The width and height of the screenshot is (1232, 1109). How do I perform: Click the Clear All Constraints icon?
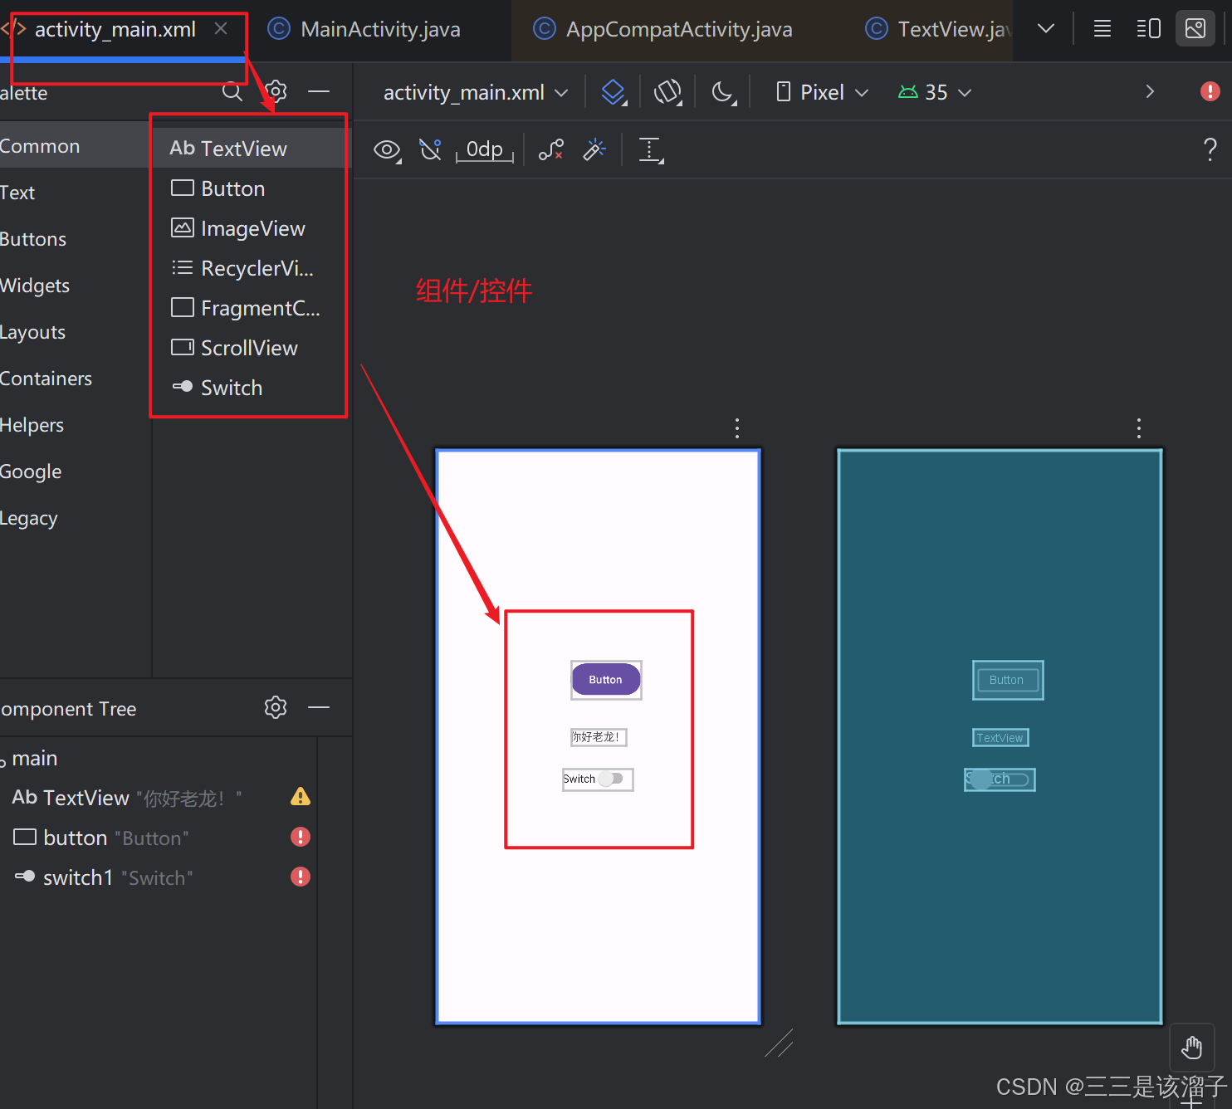click(551, 150)
